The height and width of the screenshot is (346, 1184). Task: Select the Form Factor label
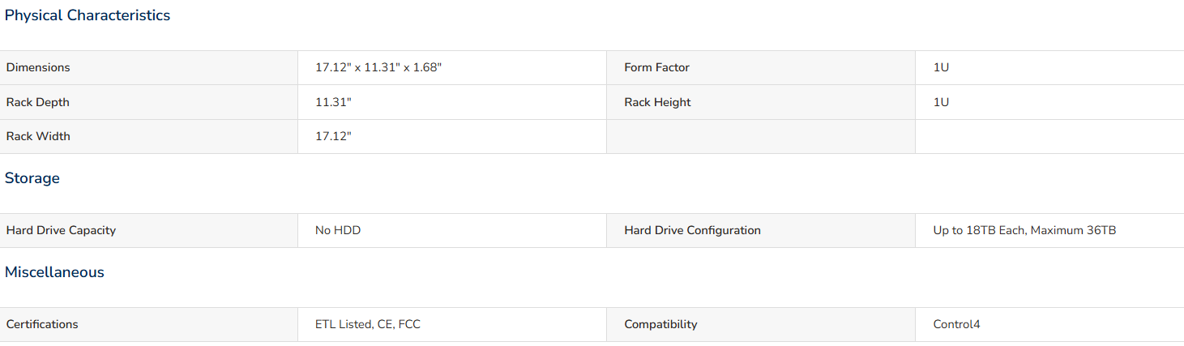tap(657, 67)
